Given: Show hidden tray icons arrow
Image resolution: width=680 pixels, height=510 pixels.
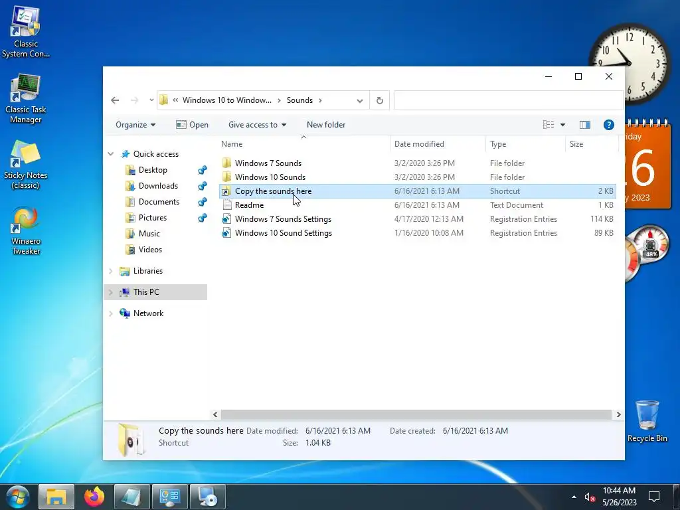Looking at the screenshot, I should 574,497.
